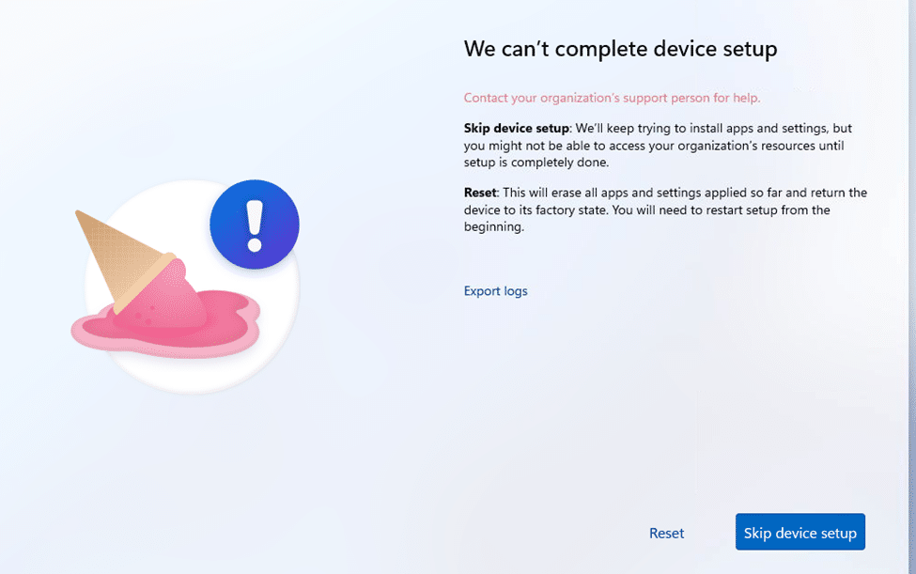Click the bold "Skip device setup" paragraph label

[x=517, y=129]
